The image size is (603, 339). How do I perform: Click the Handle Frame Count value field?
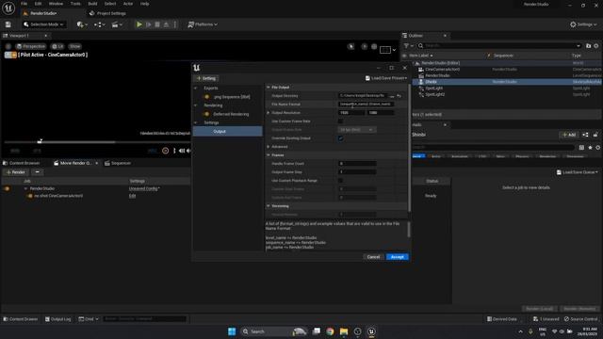357,164
